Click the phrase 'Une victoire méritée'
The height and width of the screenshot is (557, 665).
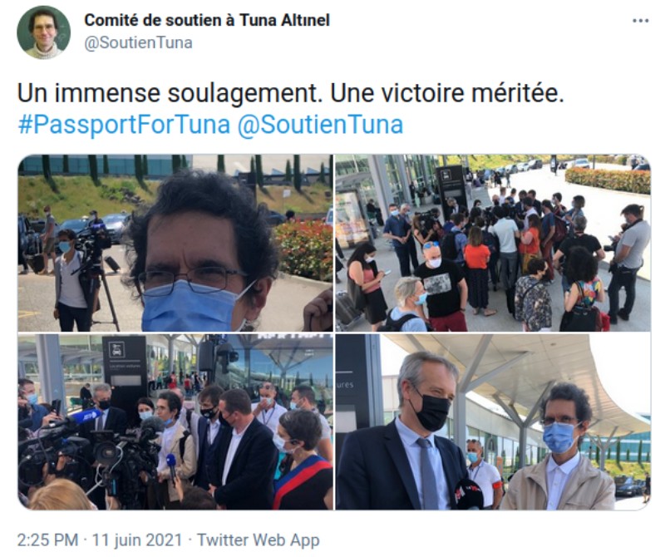pos(447,94)
